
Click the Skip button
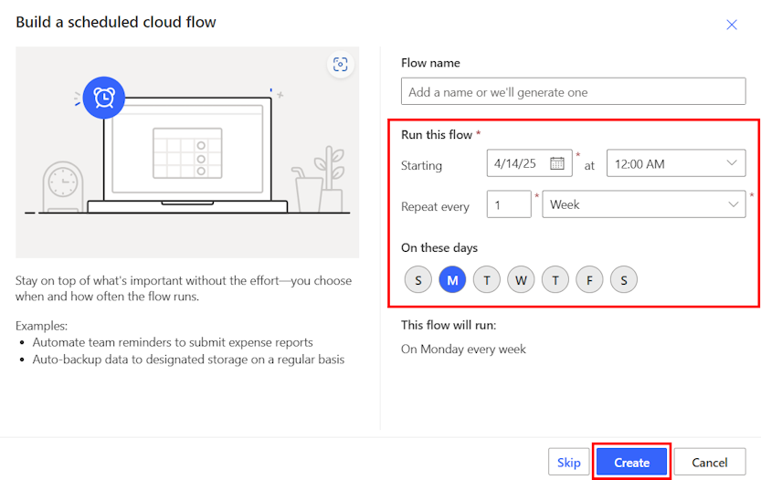tap(568, 463)
